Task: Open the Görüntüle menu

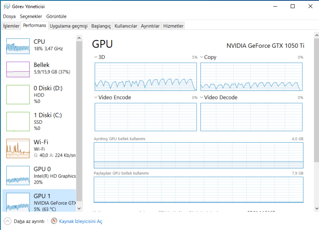Action: click(x=56, y=16)
